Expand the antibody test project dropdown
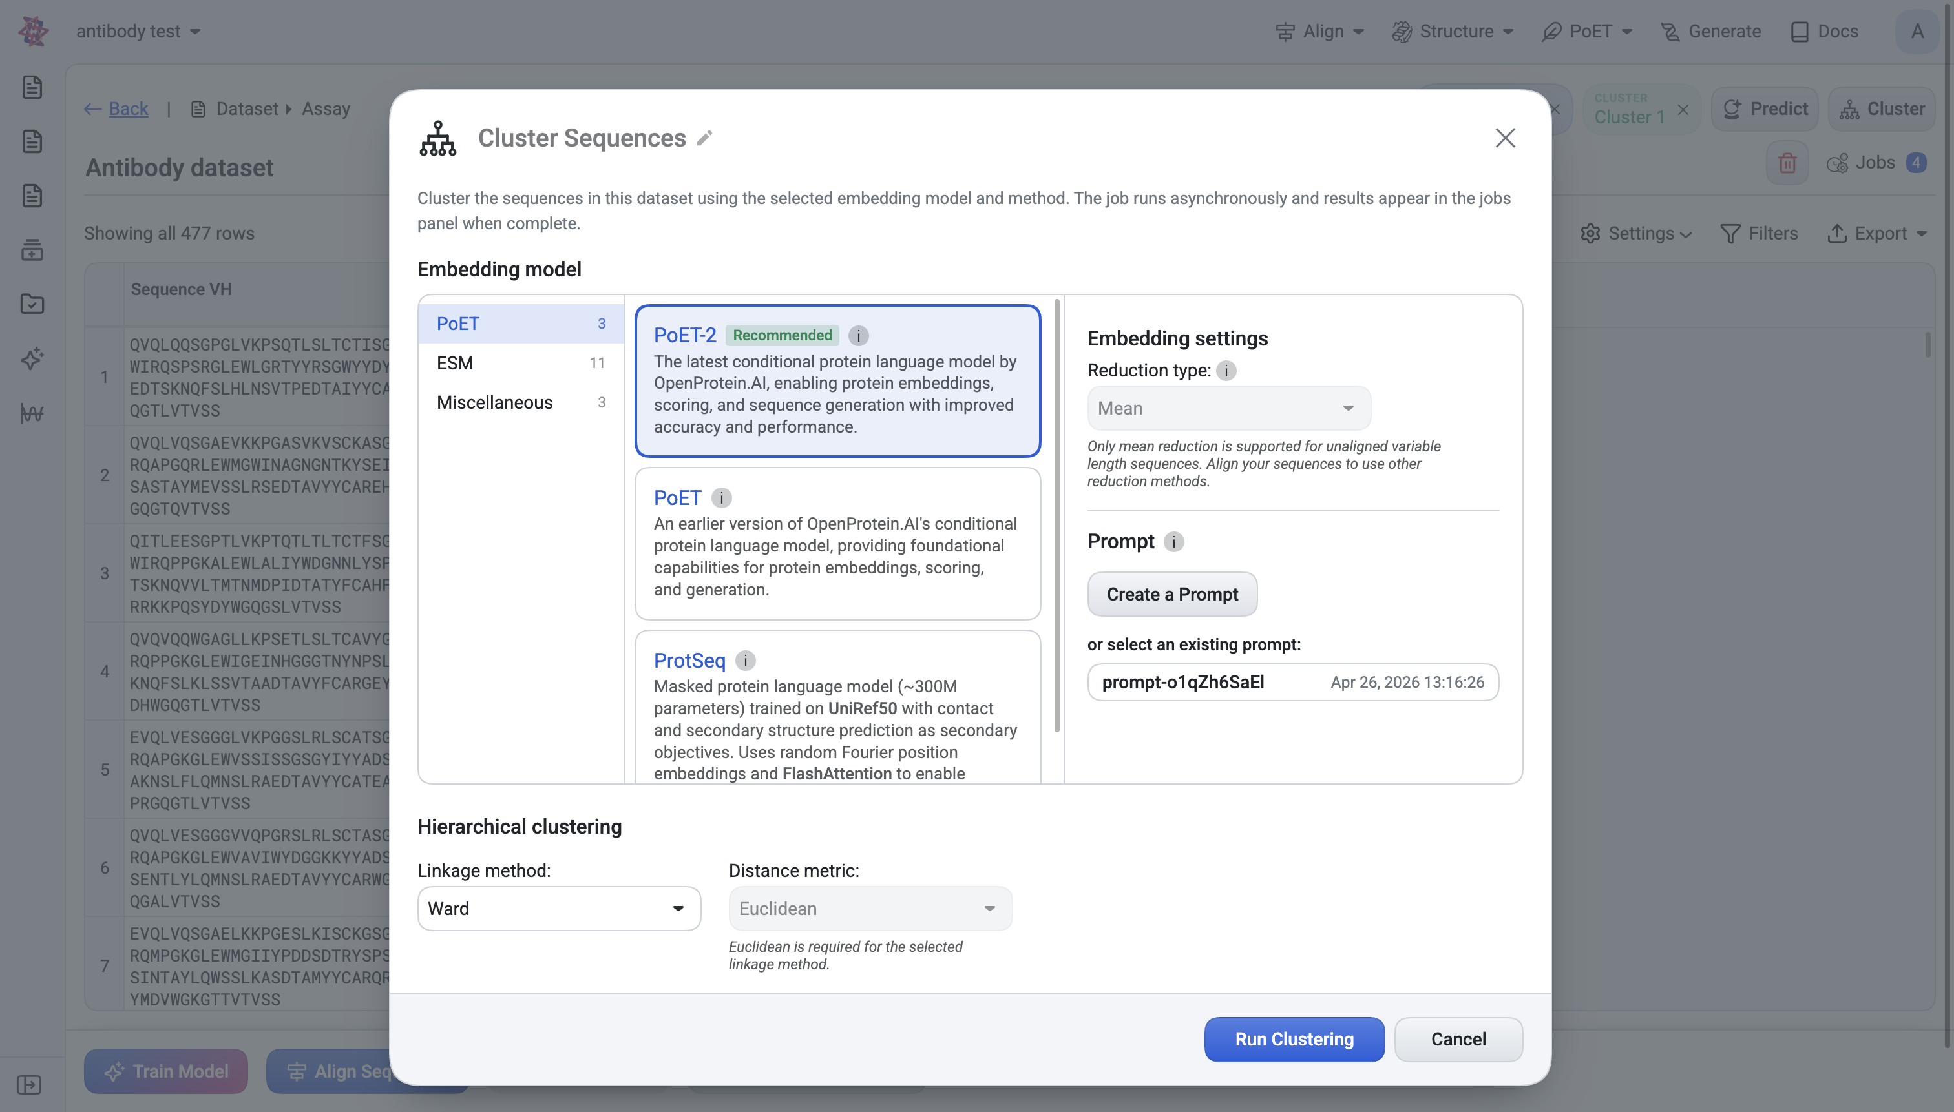Image resolution: width=1954 pixels, height=1112 pixels. pyautogui.click(x=138, y=31)
